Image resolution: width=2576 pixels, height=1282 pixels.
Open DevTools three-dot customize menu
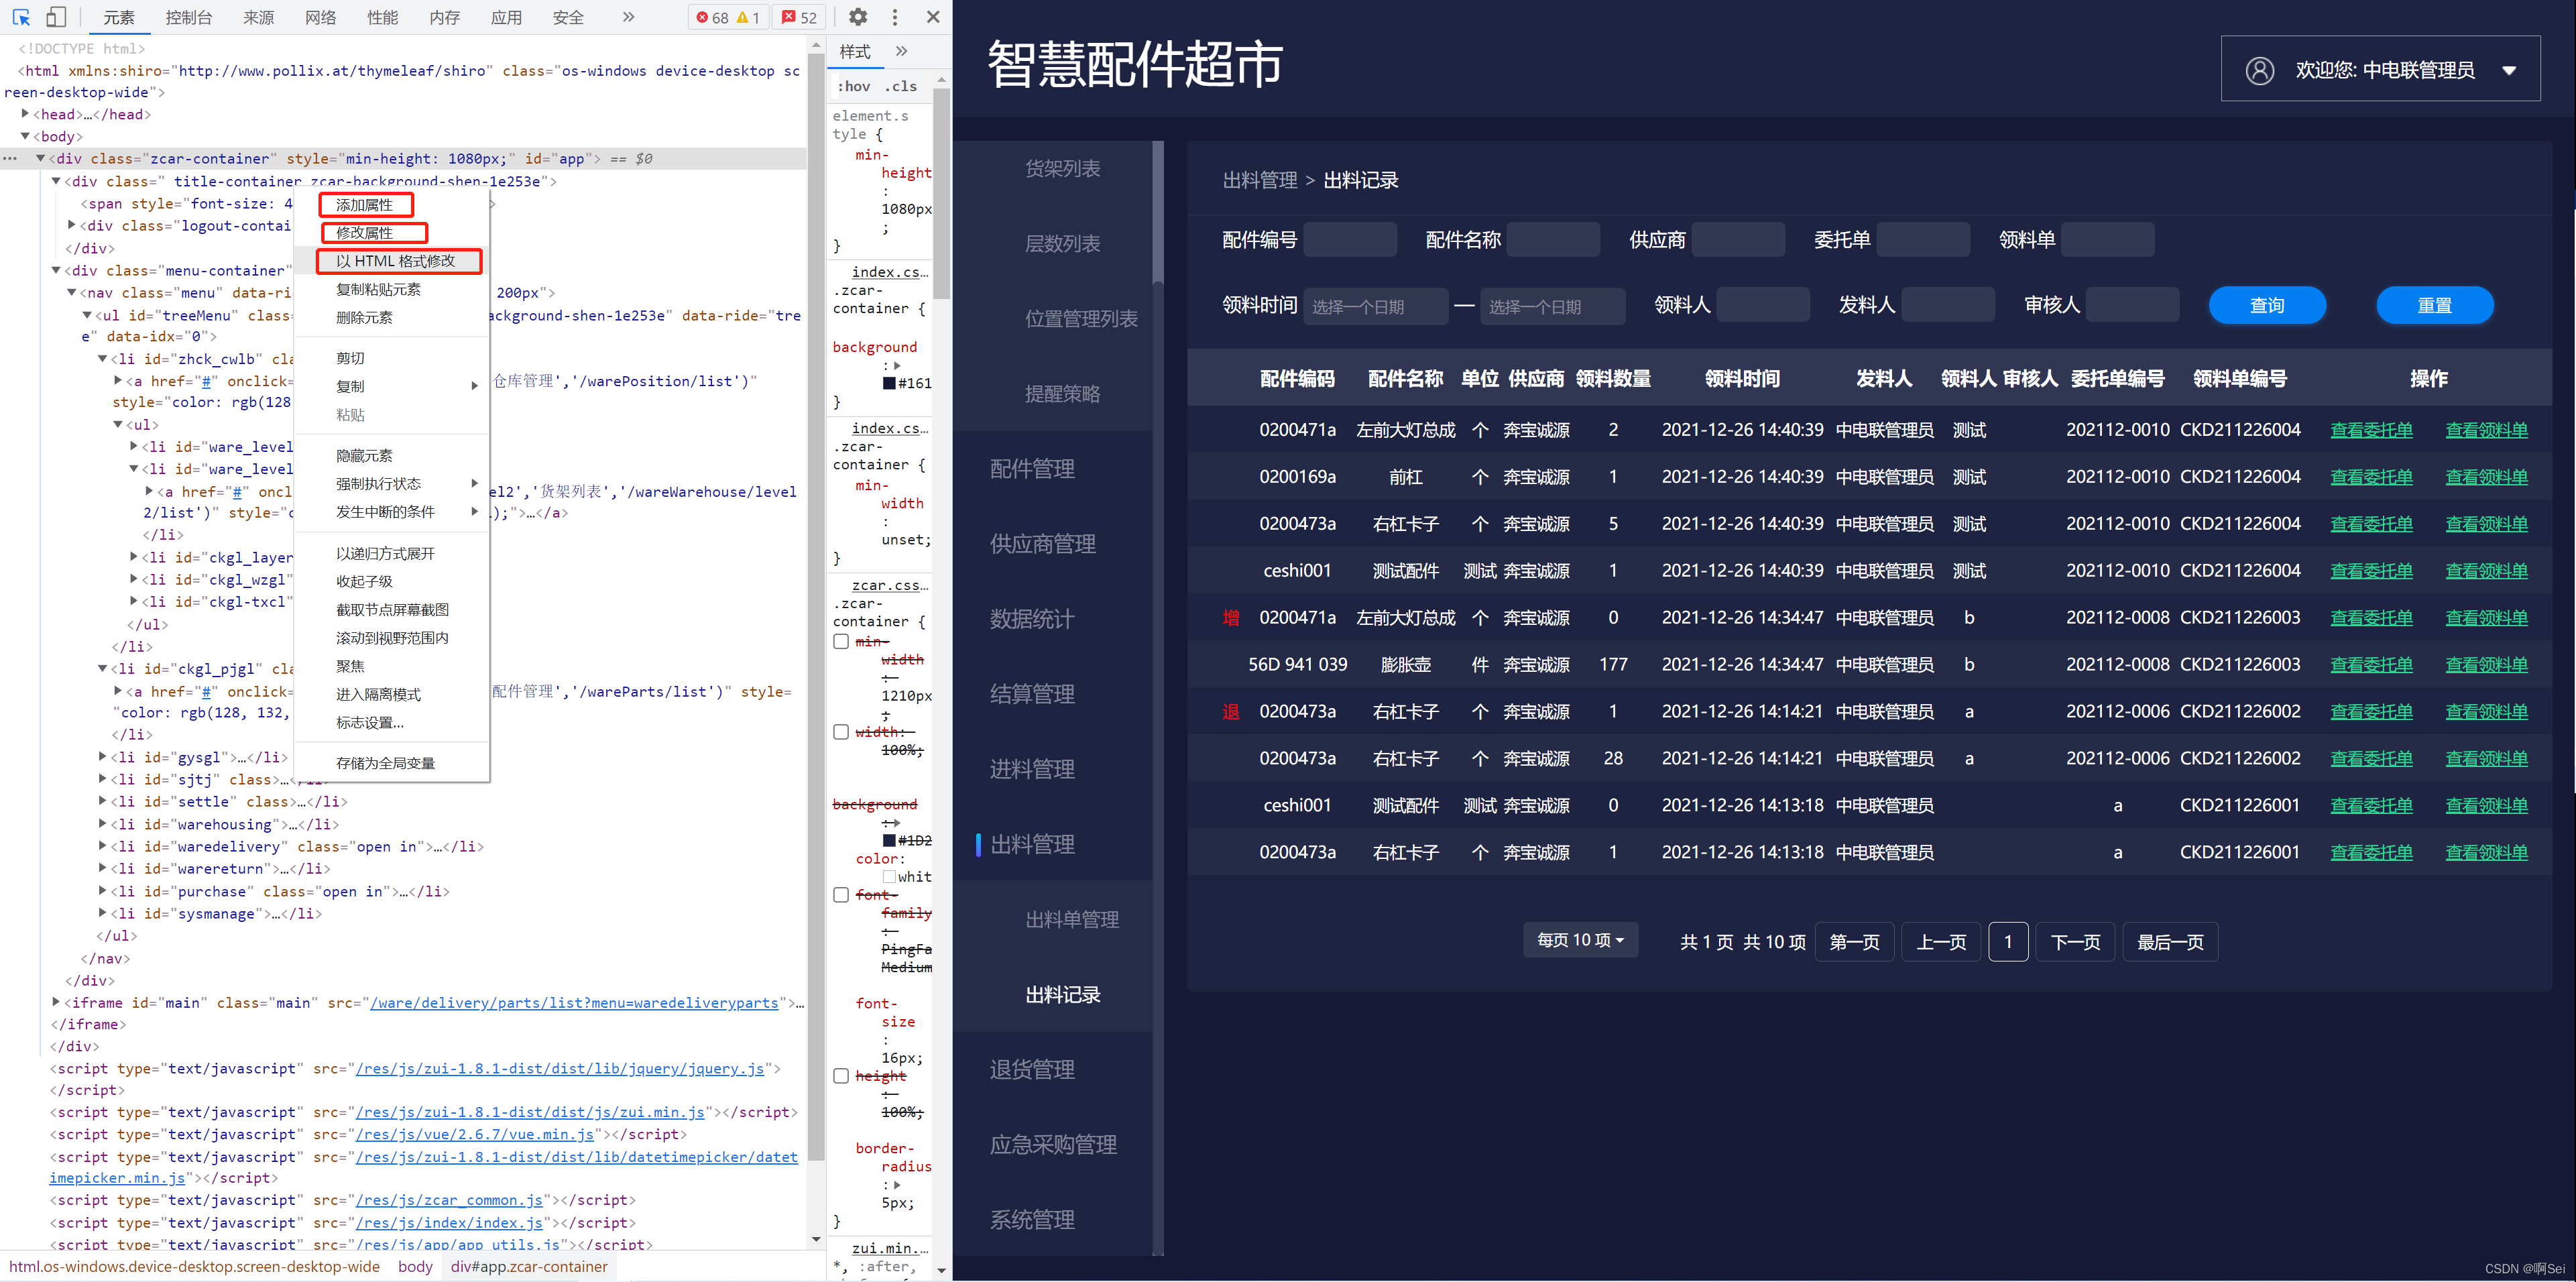(x=895, y=17)
